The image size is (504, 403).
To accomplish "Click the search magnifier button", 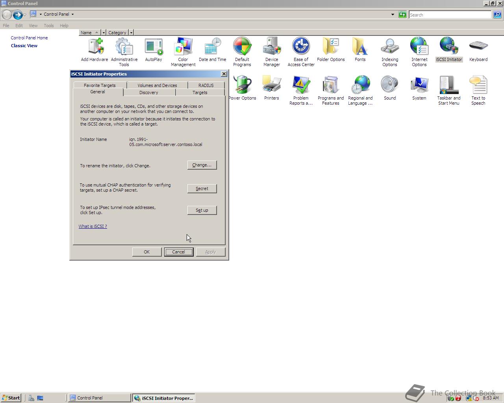I will 497,15.
